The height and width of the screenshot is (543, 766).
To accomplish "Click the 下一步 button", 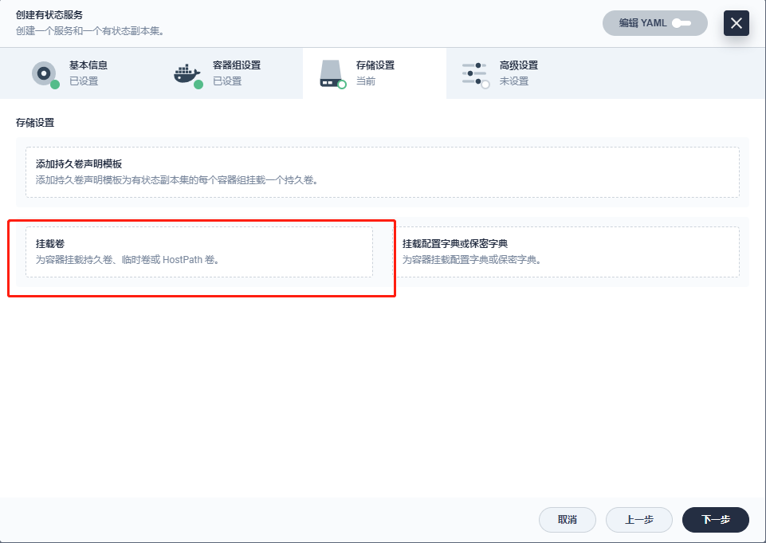I will point(716,520).
